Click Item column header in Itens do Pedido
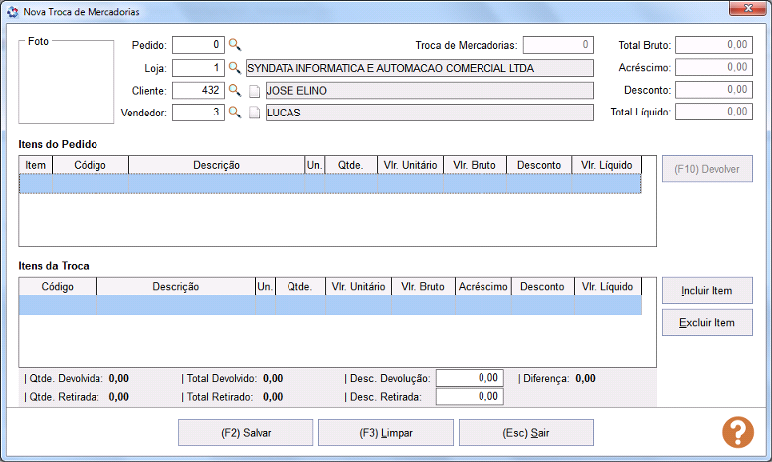This screenshot has width=772, height=462. (36, 165)
